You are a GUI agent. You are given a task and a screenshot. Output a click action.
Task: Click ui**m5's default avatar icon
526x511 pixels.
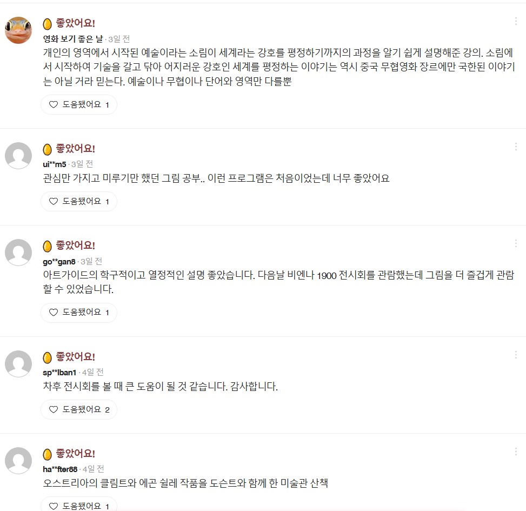(x=18, y=156)
